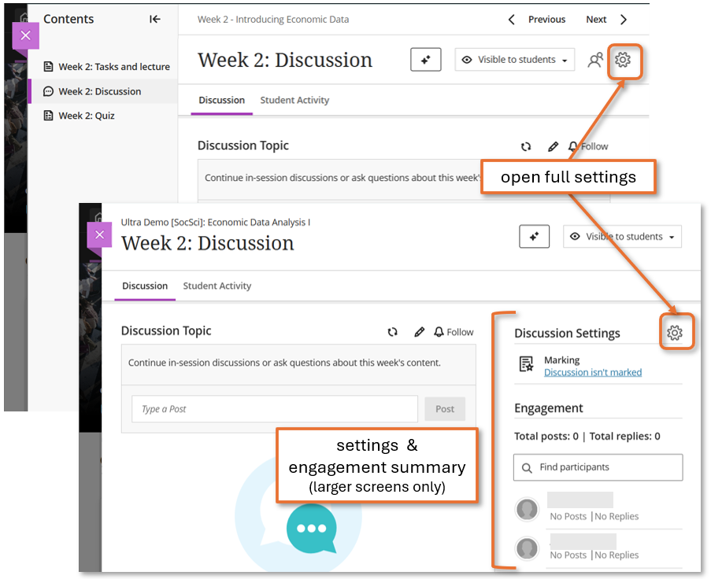Collapse the Contents panel arrow
This screenshot has width=711, height=579.
pos(155,19)
